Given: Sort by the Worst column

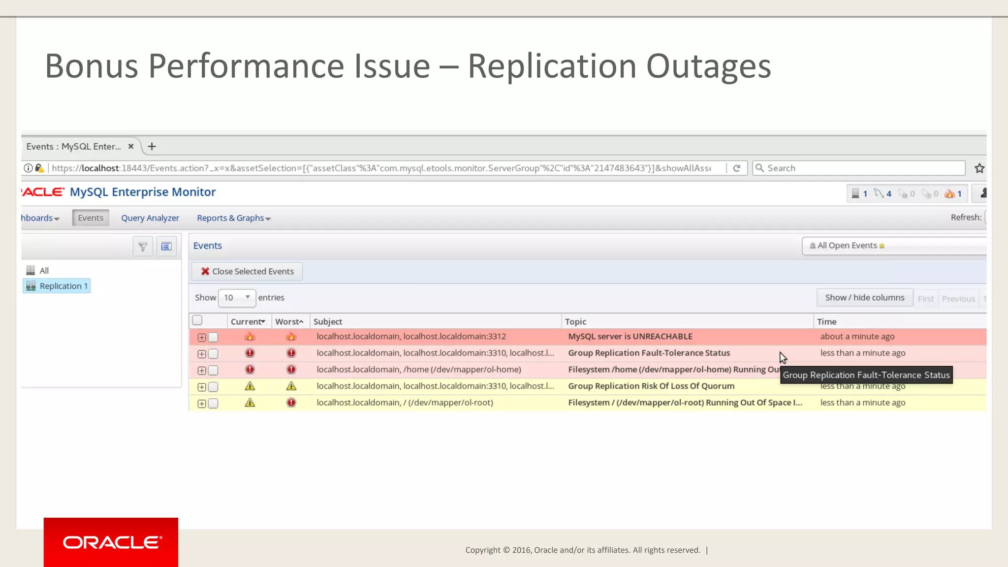Looking at the screenshot, I should click(289, 321).
